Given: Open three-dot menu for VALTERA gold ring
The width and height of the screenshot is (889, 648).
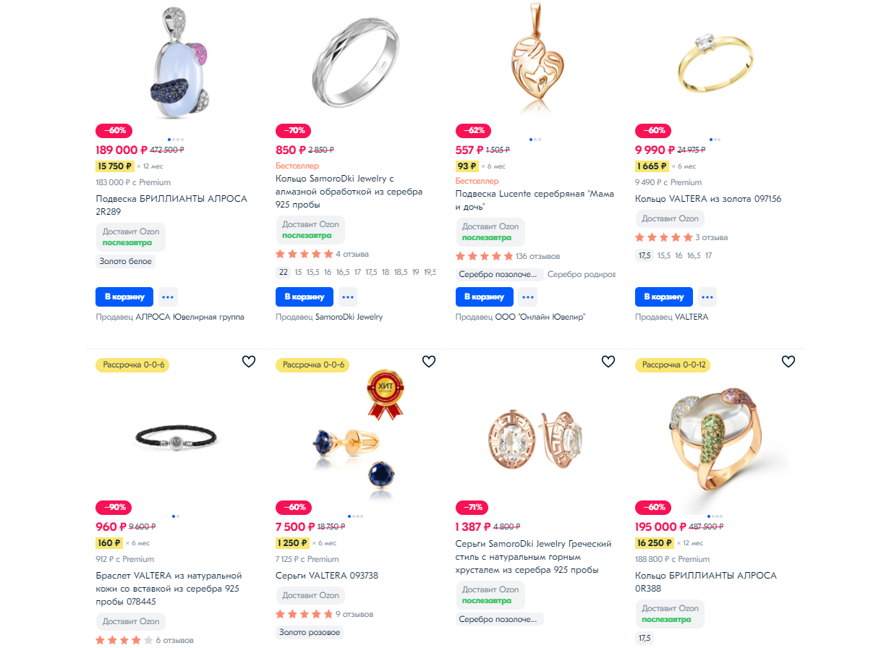Looking at the screenshot, I should 707,297.
